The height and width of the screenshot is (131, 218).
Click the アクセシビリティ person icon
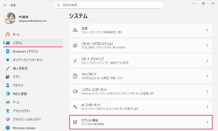click(x=8, y=111)
